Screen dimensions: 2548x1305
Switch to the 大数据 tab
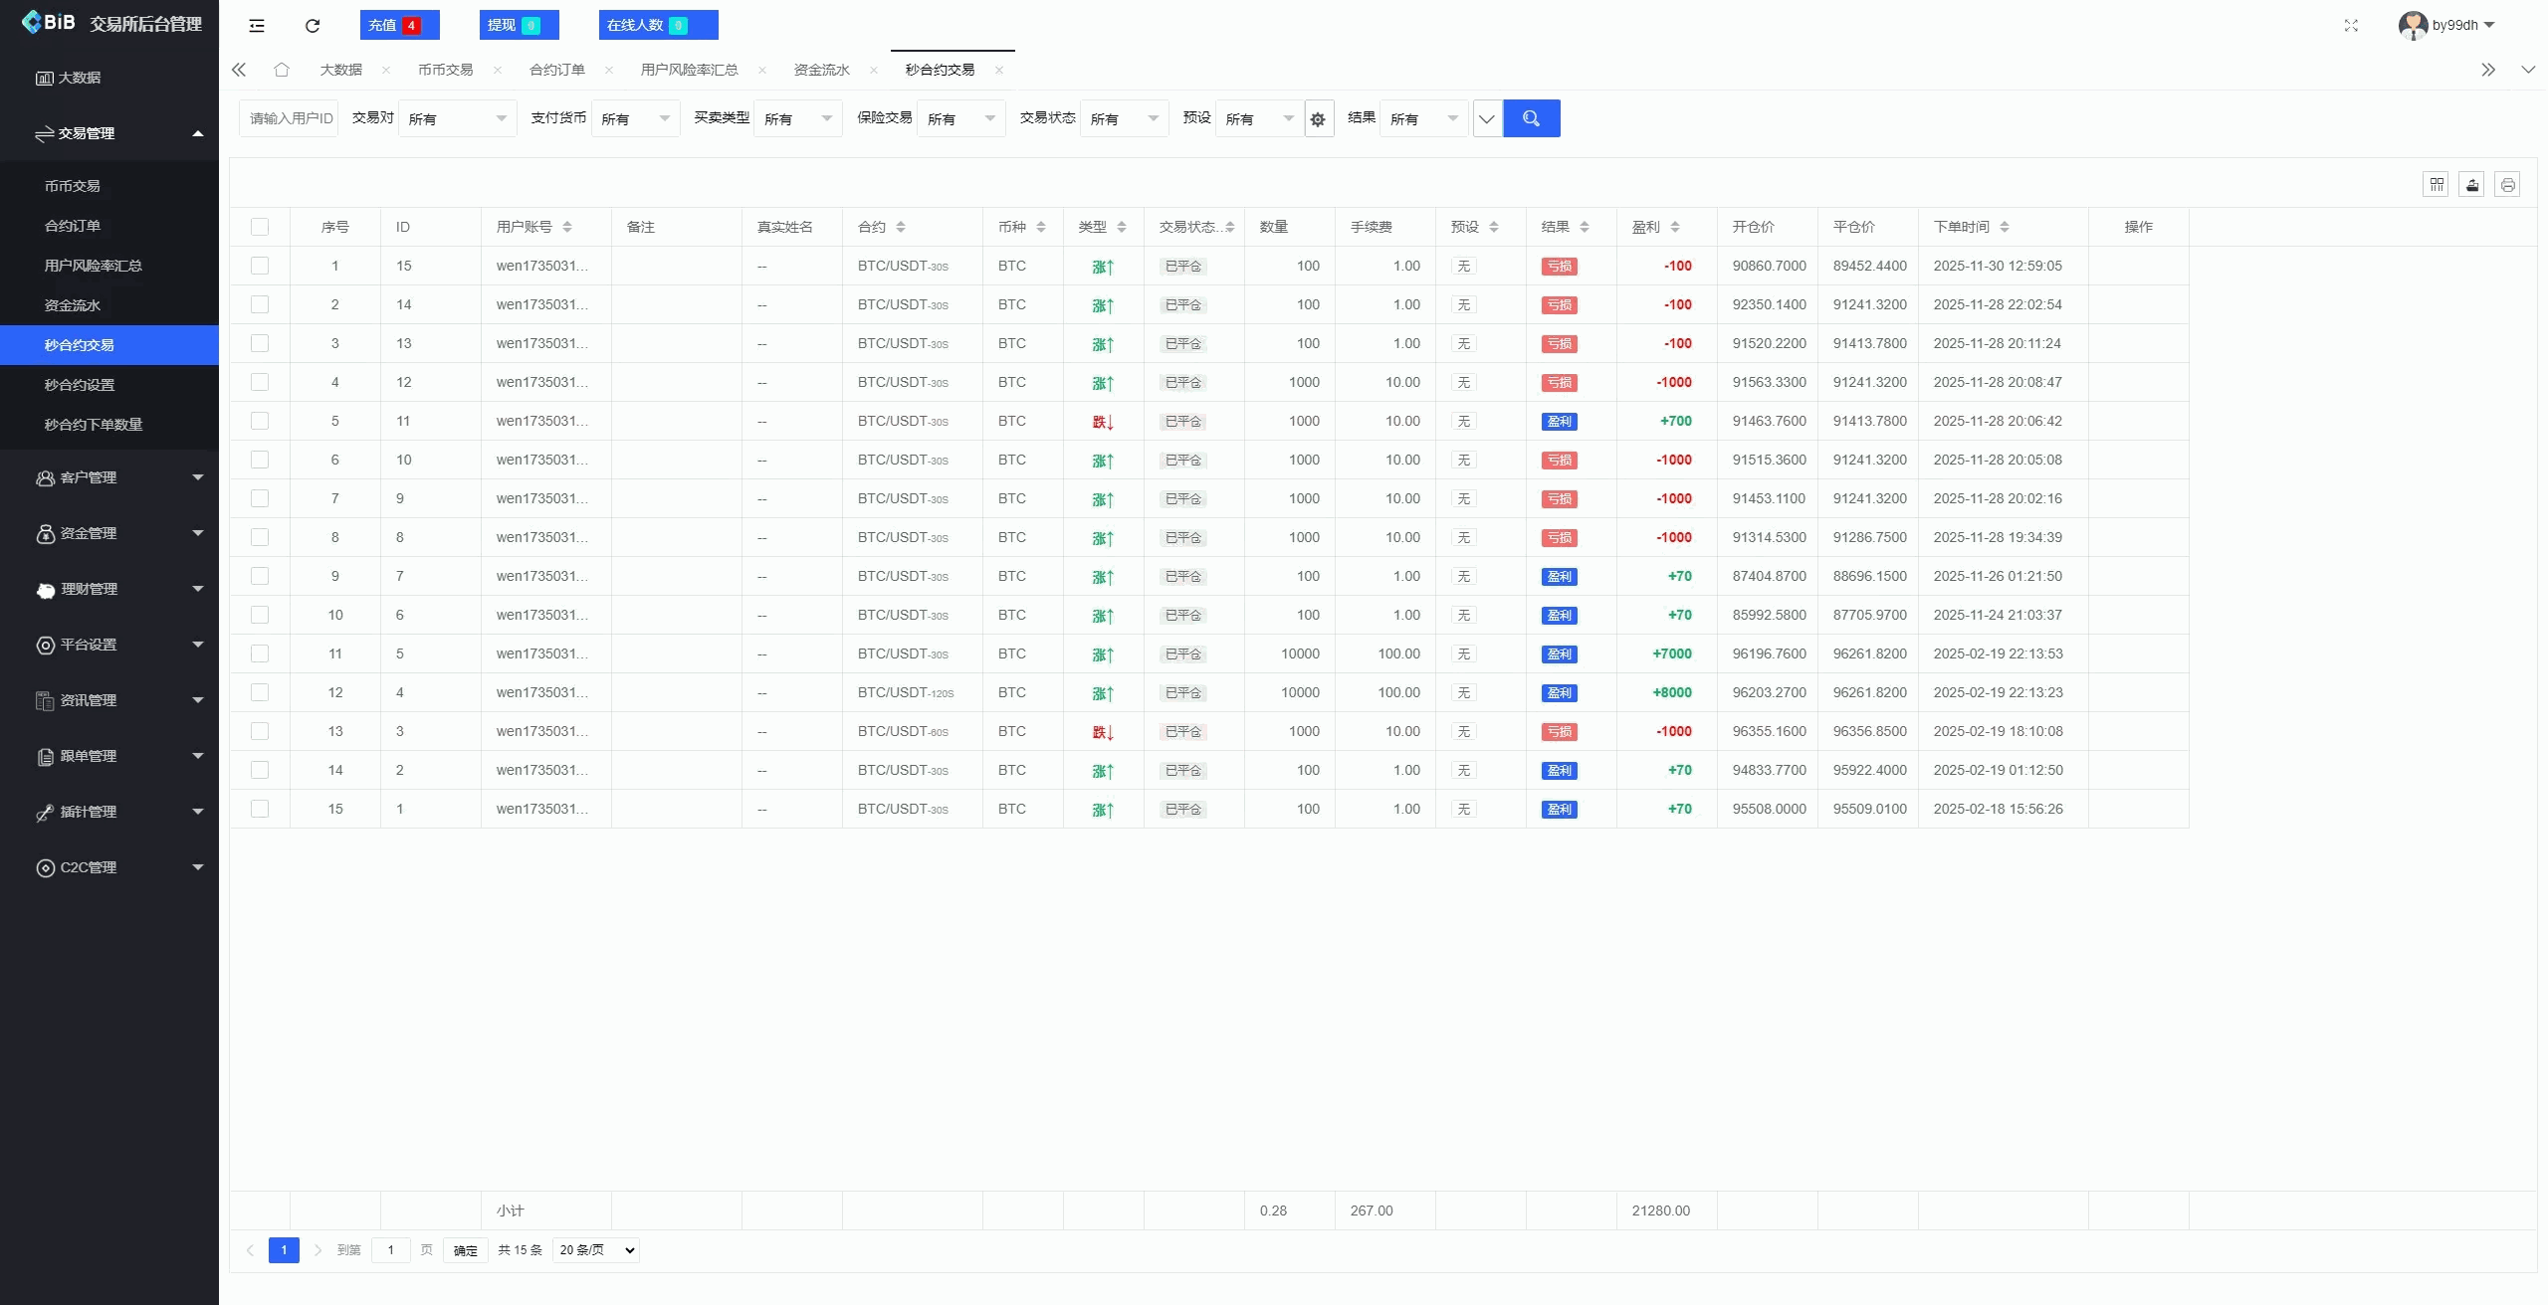click(341, 70)
